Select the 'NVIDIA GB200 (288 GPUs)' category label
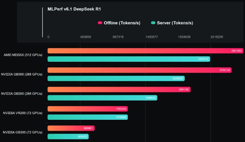 [x=22, y=94]
